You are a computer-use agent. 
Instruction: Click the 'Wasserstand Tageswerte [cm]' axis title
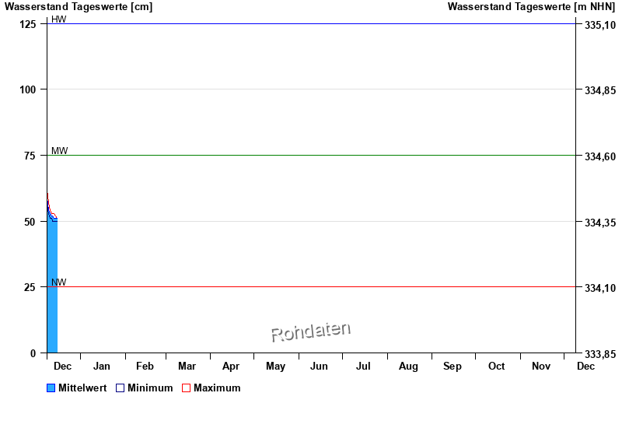pyautogui.click(x=79, y=7)
